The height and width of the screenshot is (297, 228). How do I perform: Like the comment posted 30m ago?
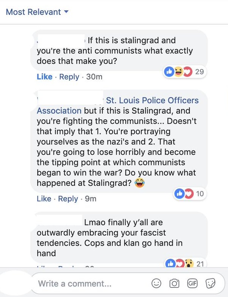[x=45, y=77]
